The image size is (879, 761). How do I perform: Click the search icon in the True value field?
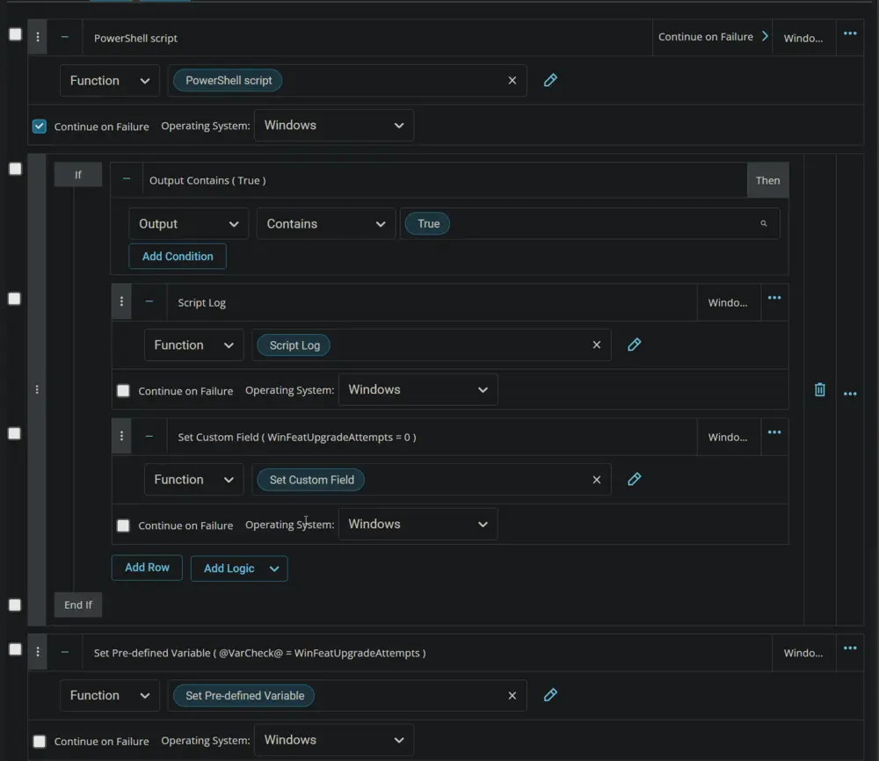(x=763, y=223)
